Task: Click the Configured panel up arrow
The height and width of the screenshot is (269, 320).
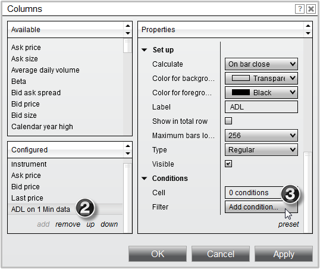Action: point(128,146)
